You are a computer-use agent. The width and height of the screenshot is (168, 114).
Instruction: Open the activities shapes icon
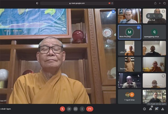[163, 109]
